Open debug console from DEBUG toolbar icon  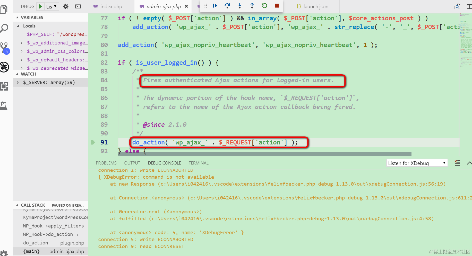tap(78, 6)
